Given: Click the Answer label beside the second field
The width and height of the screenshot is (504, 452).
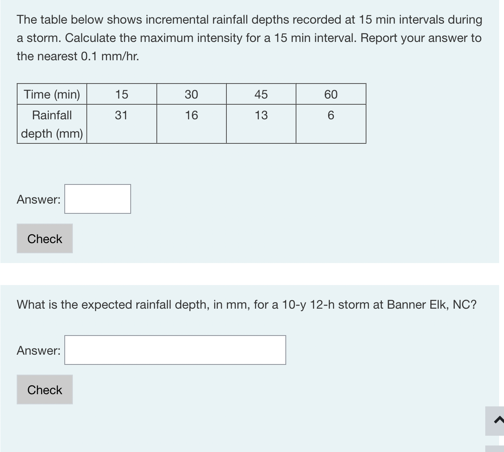Looking at the screenshot, I should tap(38, 350).
